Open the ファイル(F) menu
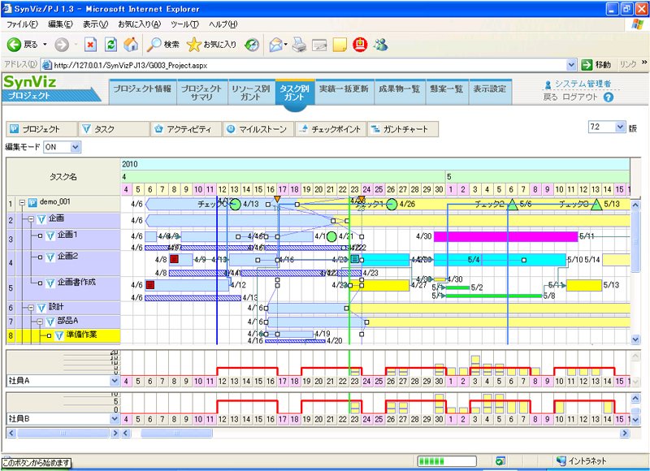Viewport: 650px width, 471px height. [x=22, y=24]
